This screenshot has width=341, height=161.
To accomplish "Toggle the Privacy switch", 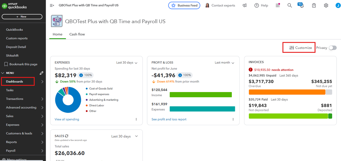I will click(x=332, y=48).
